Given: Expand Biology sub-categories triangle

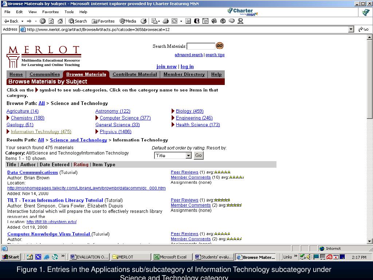Looking at the screenshot, I should 173,111.
